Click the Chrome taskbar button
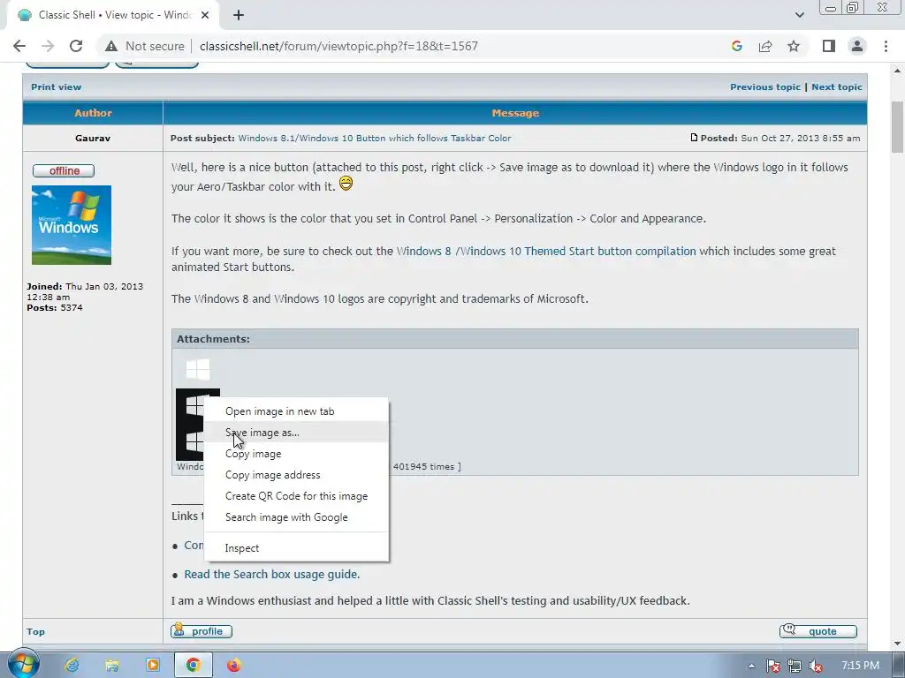Screen dimensions: 905x678 pyautogui.click(x=194, y=666)
